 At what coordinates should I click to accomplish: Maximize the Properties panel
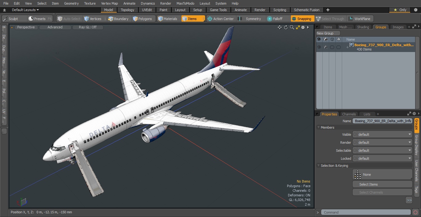point(409,114)
